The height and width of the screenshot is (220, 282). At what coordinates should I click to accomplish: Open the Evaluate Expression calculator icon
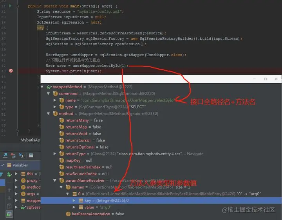coord(31,156)
